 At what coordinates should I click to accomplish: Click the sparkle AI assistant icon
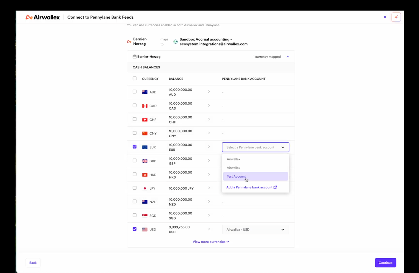[396, 17]
